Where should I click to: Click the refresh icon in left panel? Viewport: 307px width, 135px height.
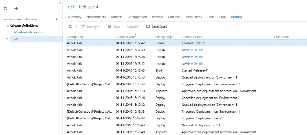(x=5, y=9)
